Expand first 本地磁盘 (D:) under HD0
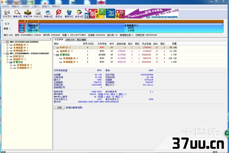Viewport: 229px width, 153px height. click(x=8, y=45)
